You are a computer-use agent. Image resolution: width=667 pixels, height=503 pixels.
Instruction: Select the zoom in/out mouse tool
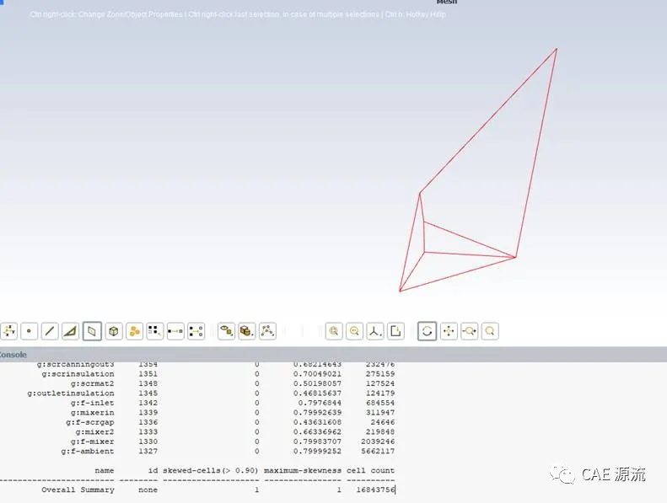(469, 331)
